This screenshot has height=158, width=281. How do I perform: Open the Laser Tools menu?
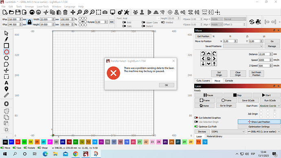(x=43, y=6)
